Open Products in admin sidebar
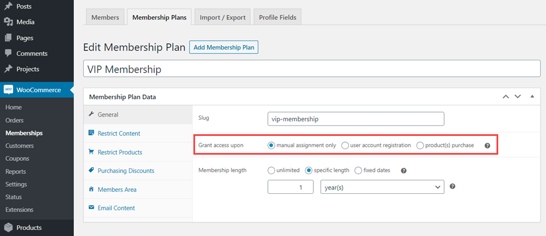 (36, 227)
